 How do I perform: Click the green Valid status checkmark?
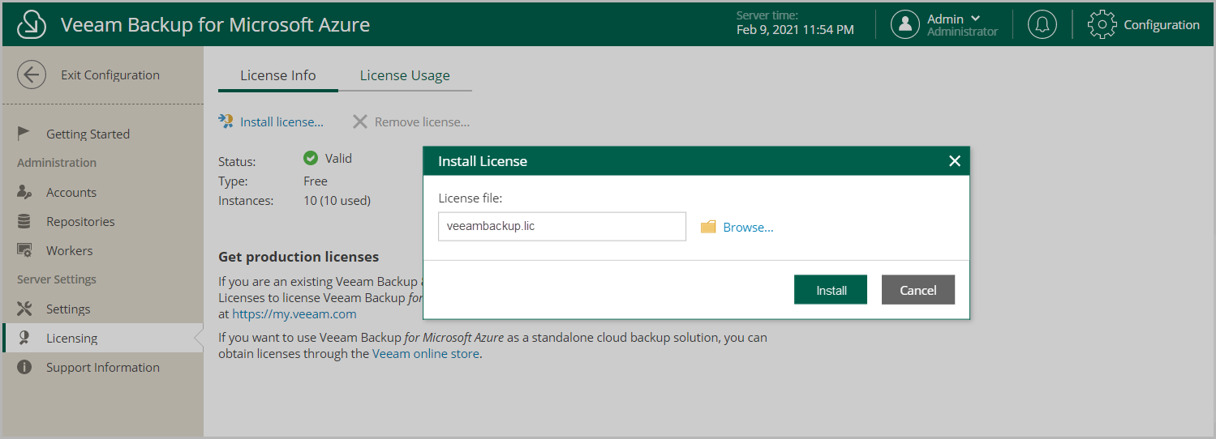click(x=310, y=158)
